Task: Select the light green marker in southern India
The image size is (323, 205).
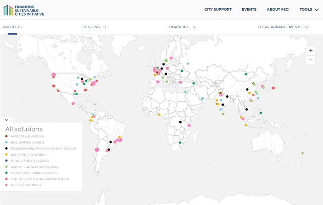Action: [x=223, y=114]
